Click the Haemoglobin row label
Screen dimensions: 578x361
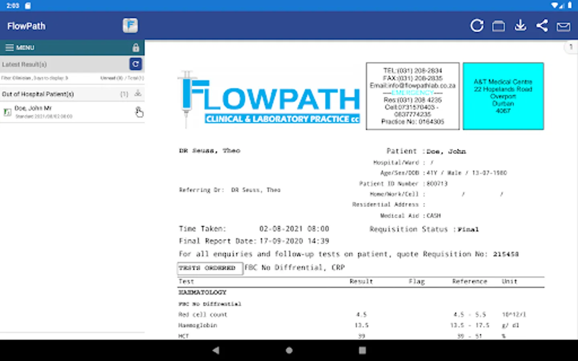[x=197, y=325]
